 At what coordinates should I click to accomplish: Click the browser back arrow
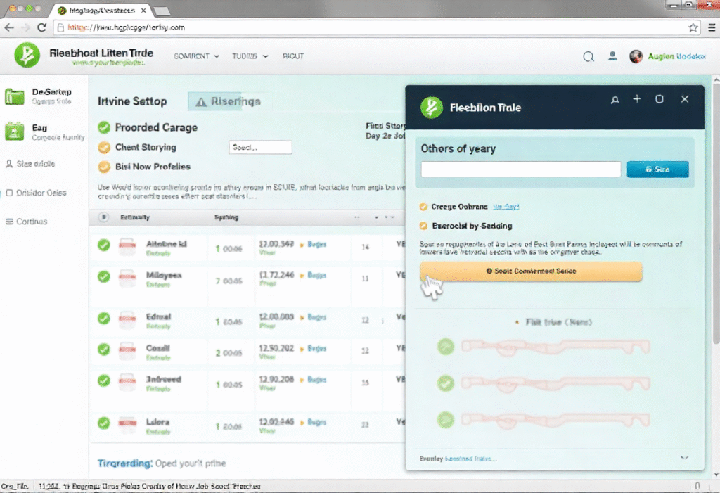tap(9, 27)
